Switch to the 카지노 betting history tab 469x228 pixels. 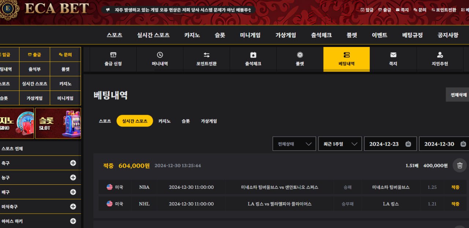click(165, 121)
